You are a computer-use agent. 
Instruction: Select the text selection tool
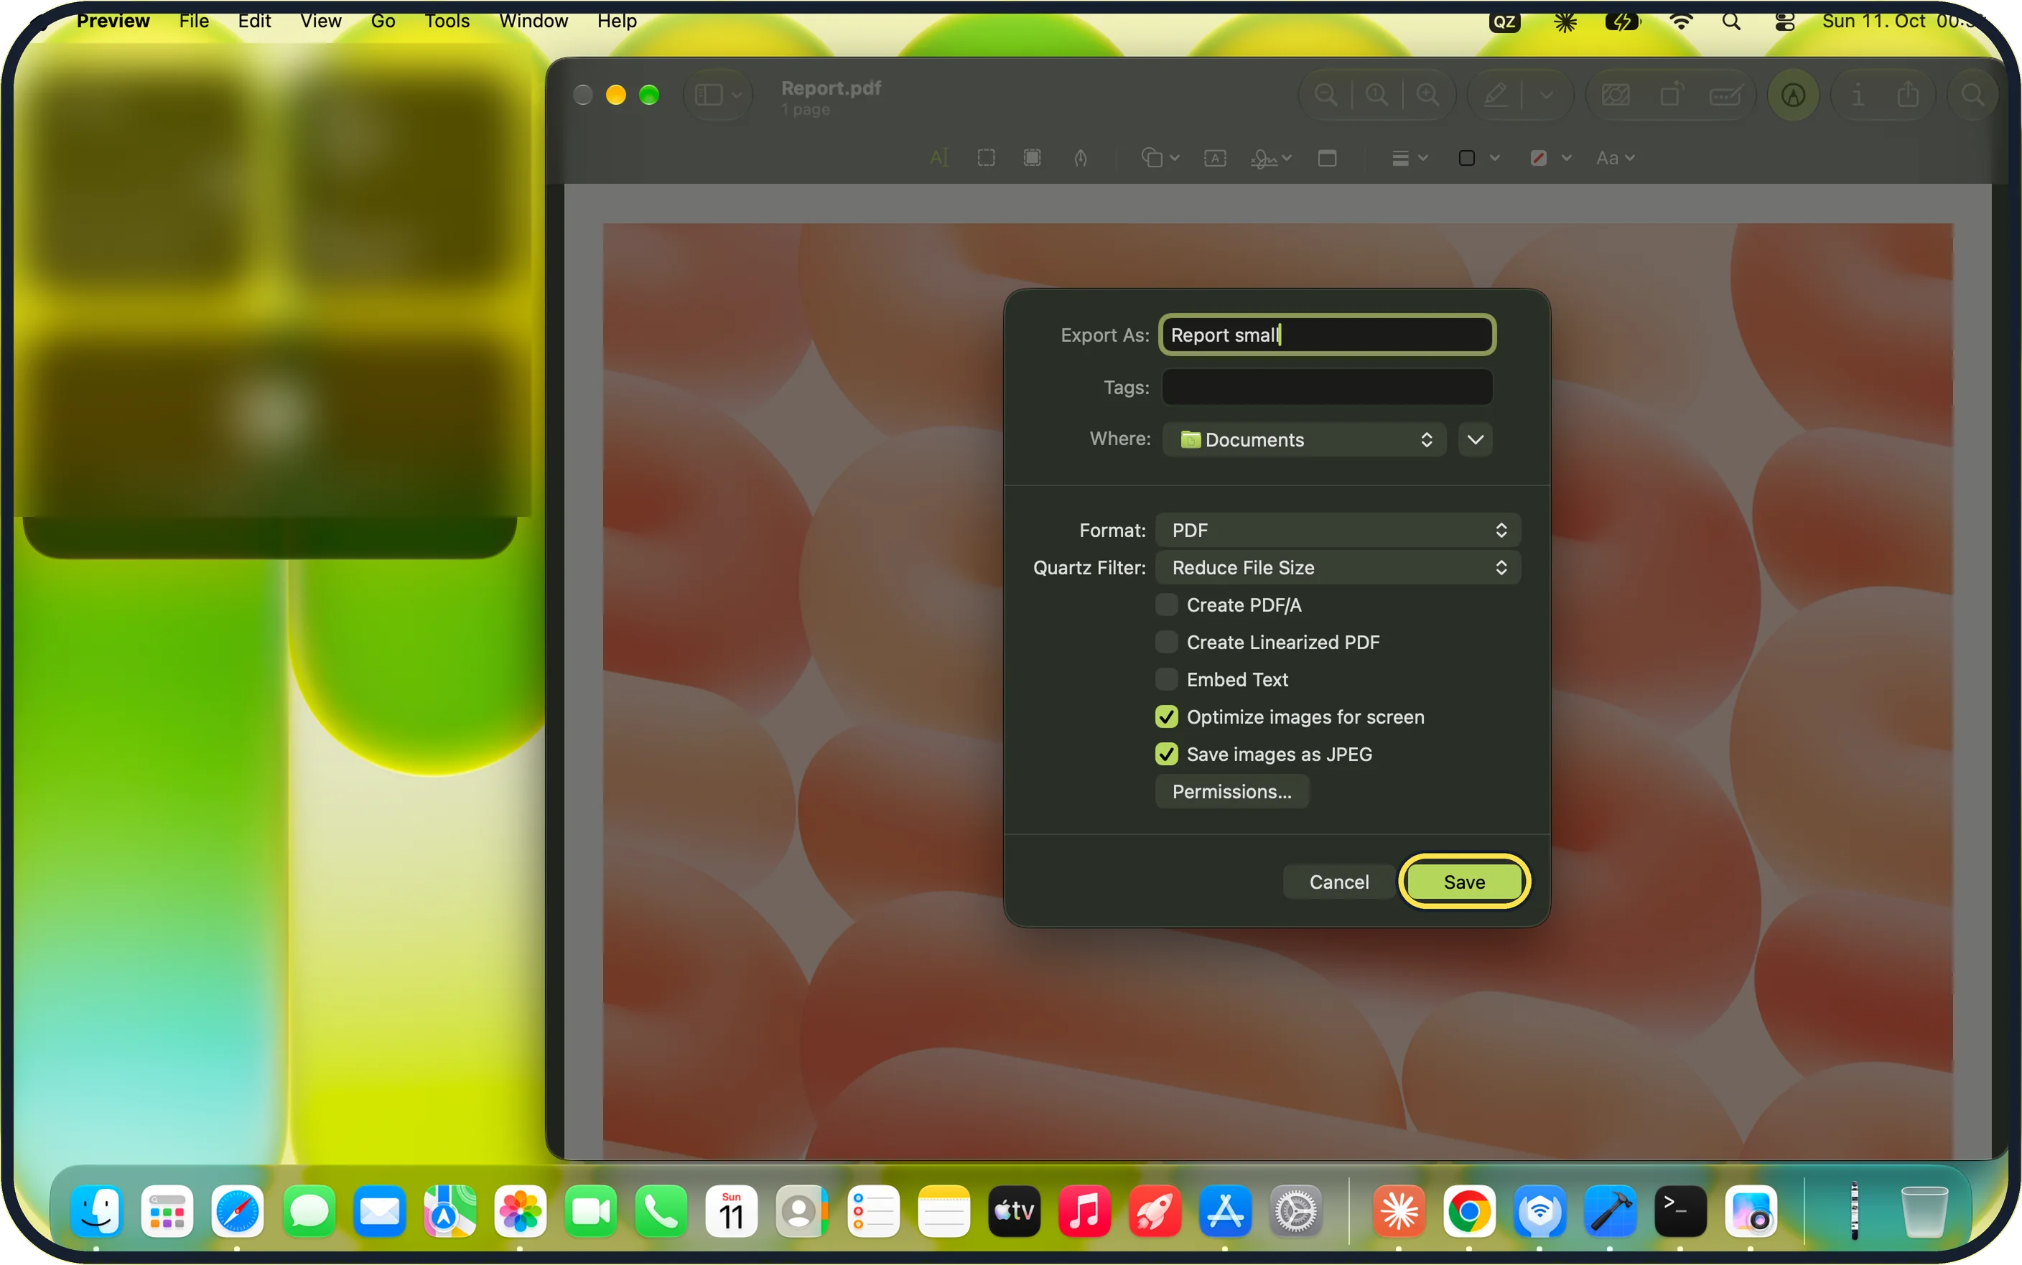point(938,157)
